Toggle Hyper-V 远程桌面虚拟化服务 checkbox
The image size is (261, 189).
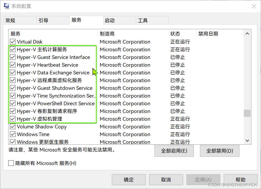[x=13, y=80]
